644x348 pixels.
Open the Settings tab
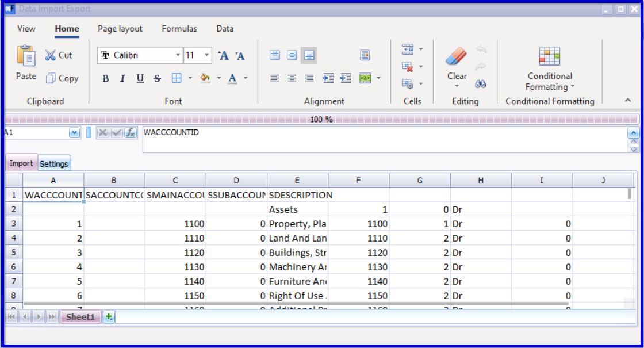(x=54, y=164)
